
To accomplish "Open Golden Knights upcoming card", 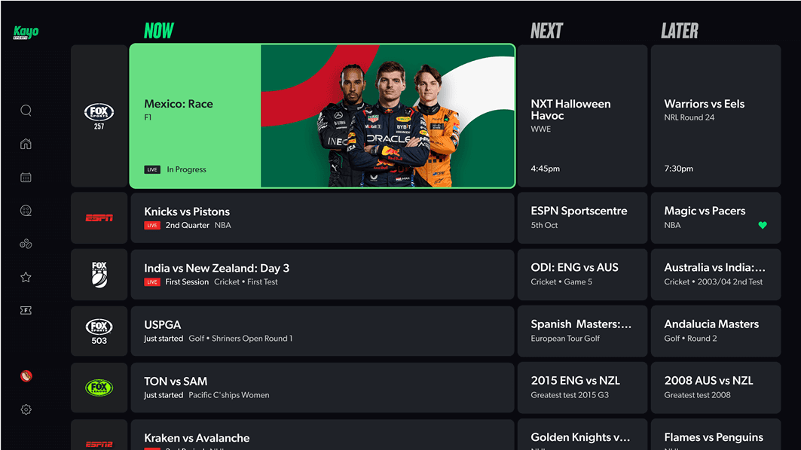I will [x=582, y=435].
